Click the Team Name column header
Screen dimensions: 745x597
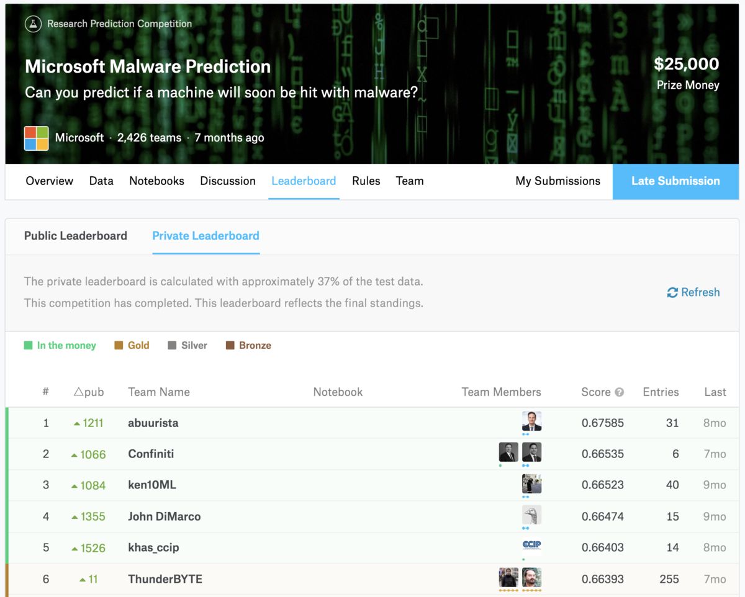click(x=159, y=392)
